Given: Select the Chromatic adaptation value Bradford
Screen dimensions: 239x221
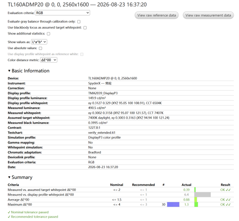Looking at the screenshot, I should (94, 153).
